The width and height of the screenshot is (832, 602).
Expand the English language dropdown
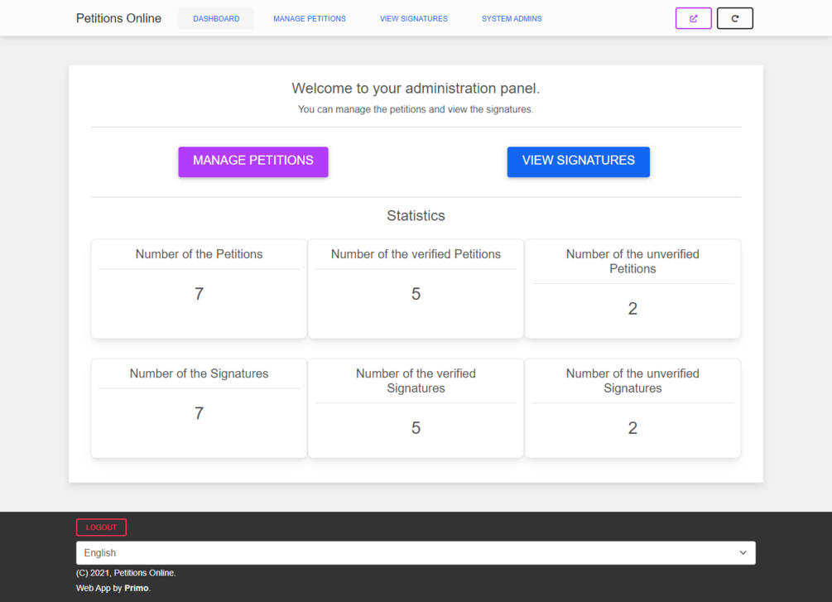416,552
